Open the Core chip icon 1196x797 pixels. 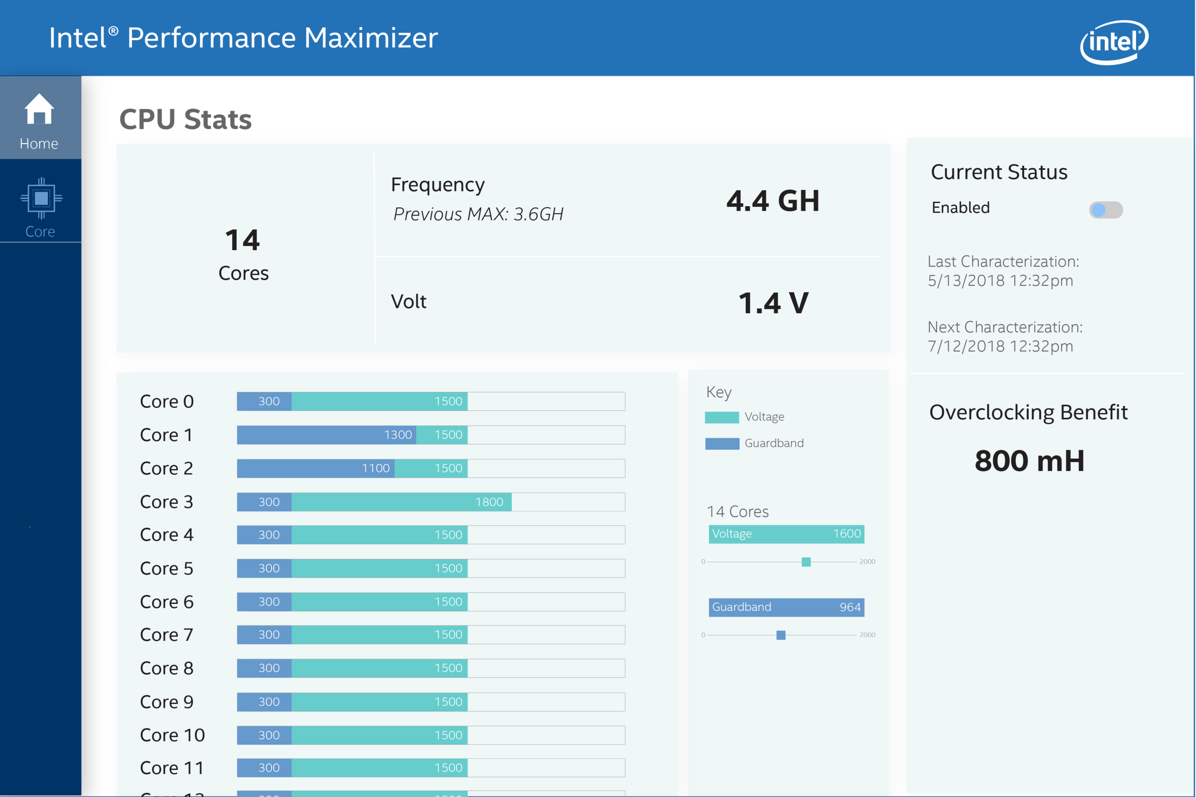click(41, 198)
